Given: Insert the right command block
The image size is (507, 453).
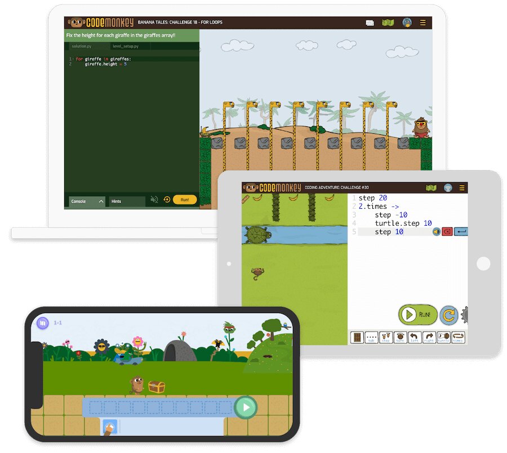Looking at the screenshot, I should [429, 337].
